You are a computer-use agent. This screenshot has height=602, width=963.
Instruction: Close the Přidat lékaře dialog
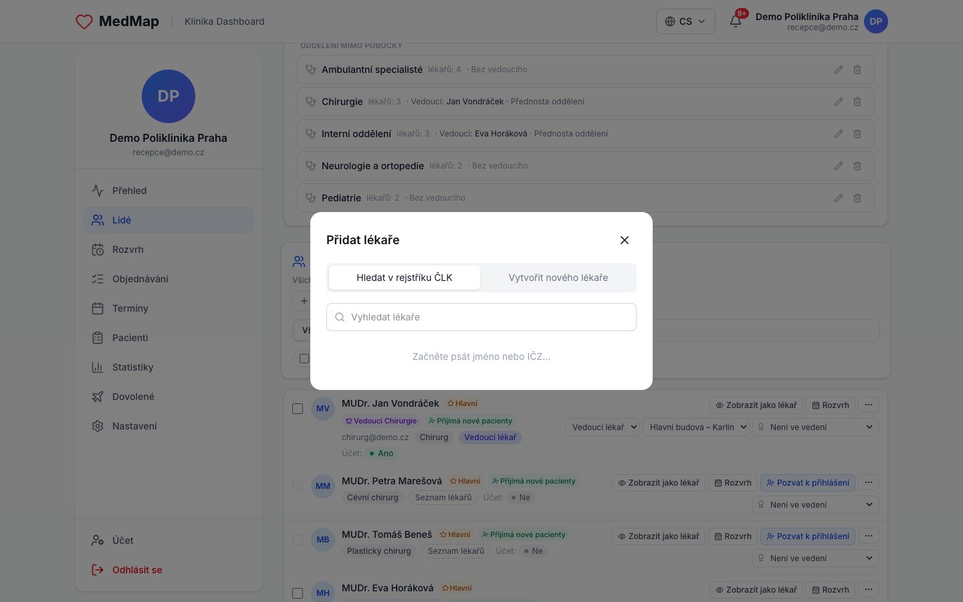(625, 240)
